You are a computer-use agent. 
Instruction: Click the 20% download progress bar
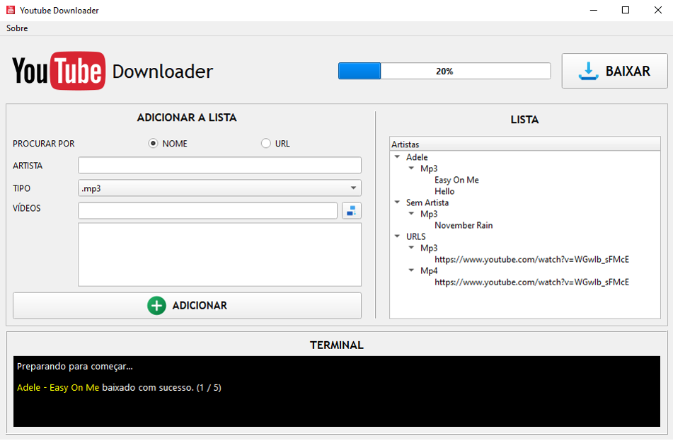coord(444,71)
